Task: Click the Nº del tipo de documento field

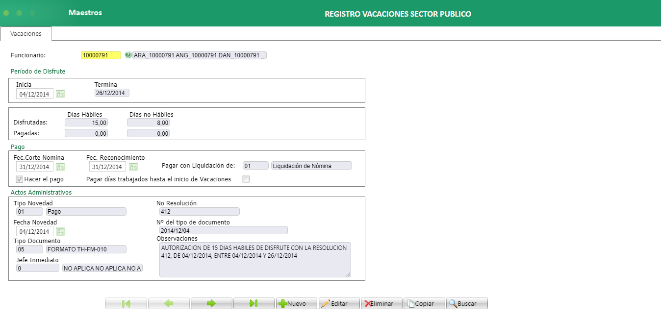Action: (x=224, y=230)
